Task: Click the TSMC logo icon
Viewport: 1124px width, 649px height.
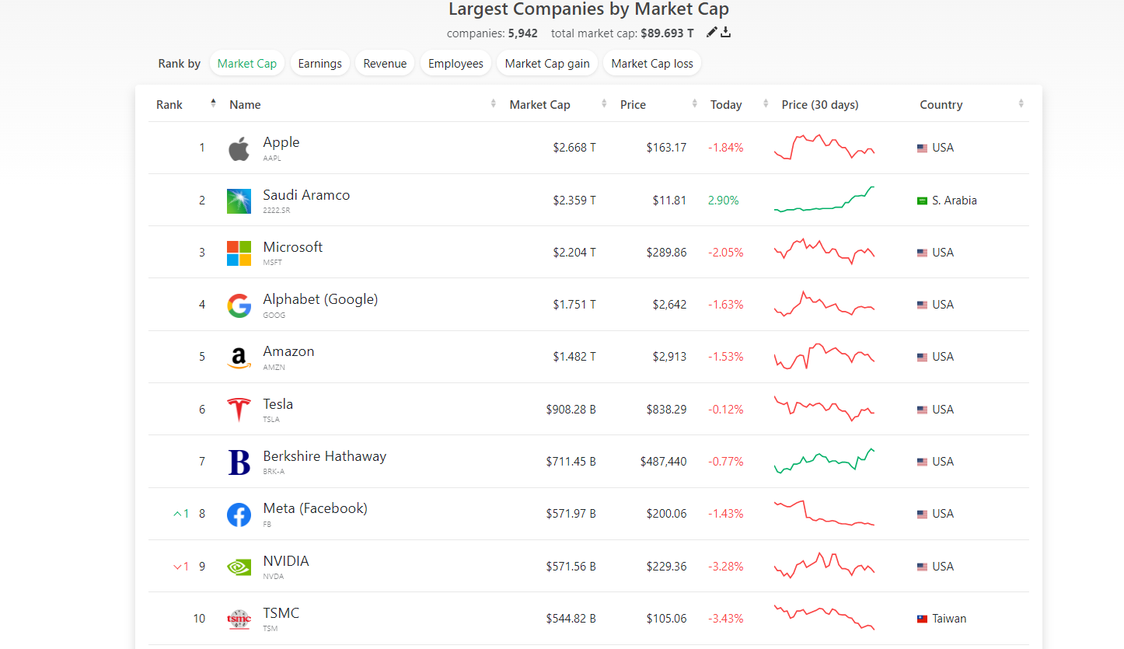Action: click(239, 619)
